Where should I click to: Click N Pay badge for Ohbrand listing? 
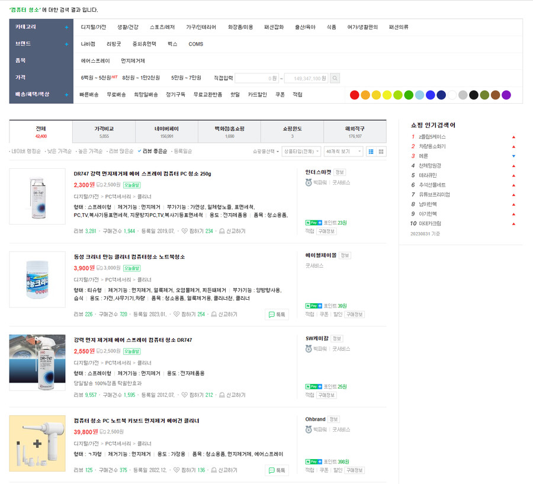coord(313,461)
